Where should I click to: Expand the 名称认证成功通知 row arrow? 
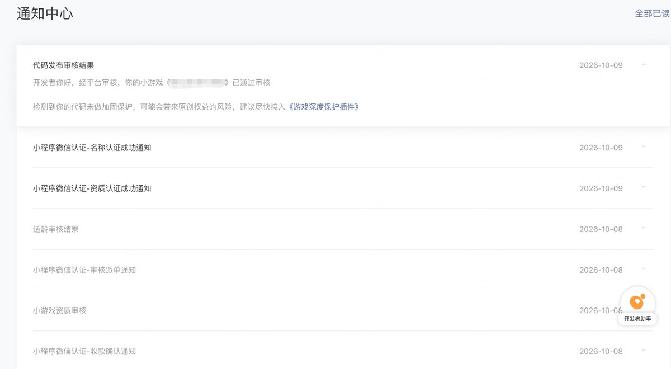644,147
